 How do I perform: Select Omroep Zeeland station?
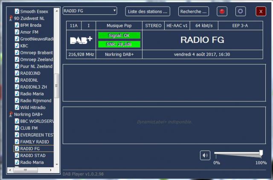pos(37,60)
